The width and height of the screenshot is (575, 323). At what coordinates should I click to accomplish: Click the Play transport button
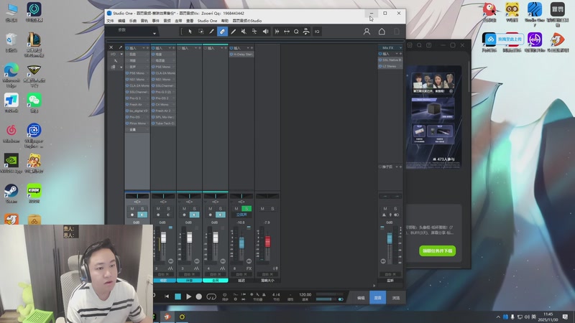[188, 296]
